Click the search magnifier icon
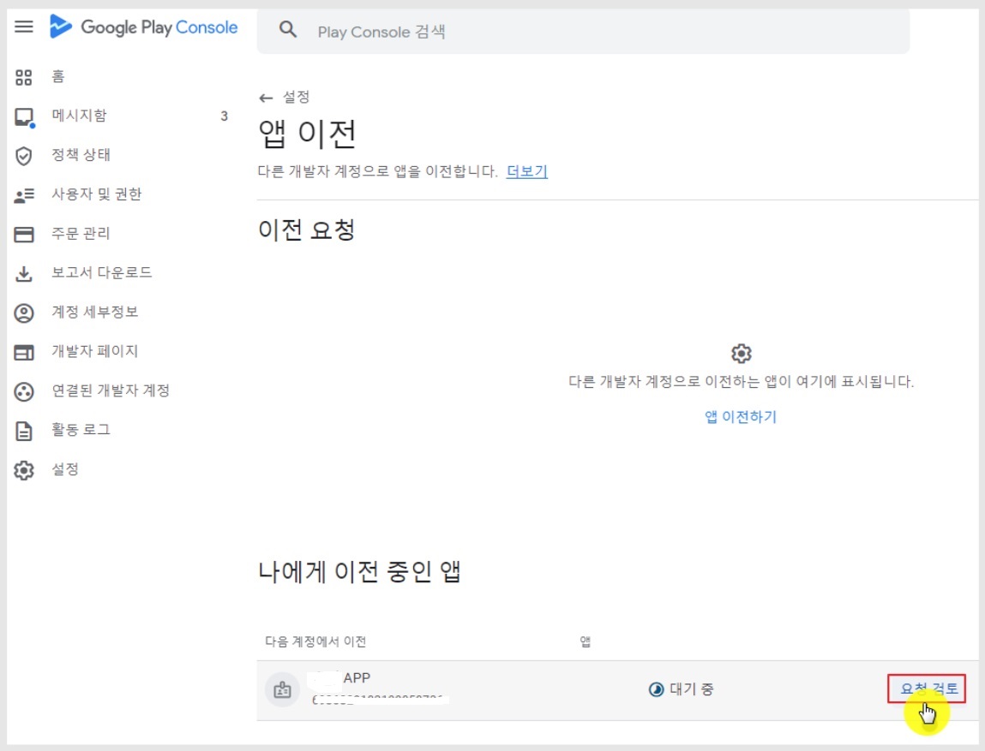Viewport: 985px width, 751px height. 288,29
